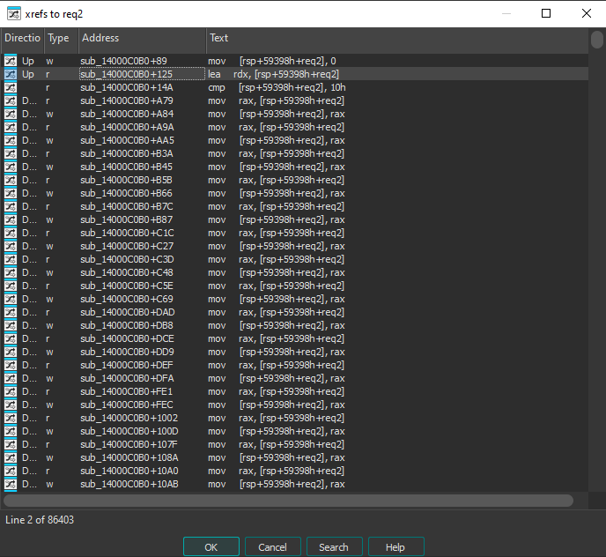606x557 pixels.
Task: Click the 'Line 2 of 86403' status text
Action: 40,520
